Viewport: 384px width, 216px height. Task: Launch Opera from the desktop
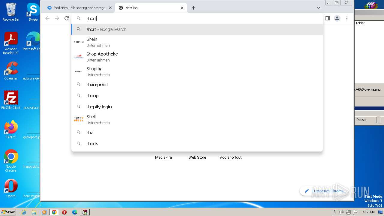point(11,188)
